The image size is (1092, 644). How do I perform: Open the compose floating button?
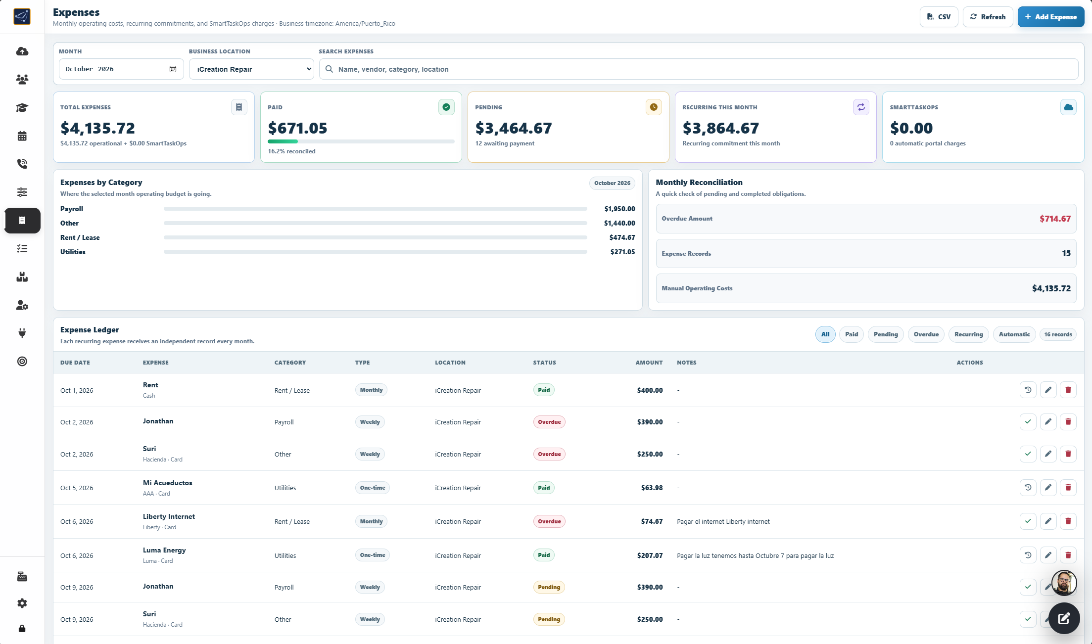1064,618
